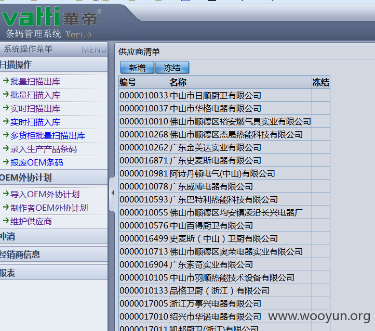Open 制作者OEM外协计划 link
This screenshot has width=375, height=331.
(x=49, y=208)
